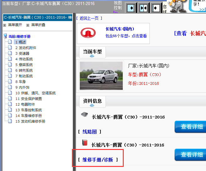The height and width of the screenshot is (171, 206).
Task: Open chapter 9 内外饰
Action: (22, 87)
